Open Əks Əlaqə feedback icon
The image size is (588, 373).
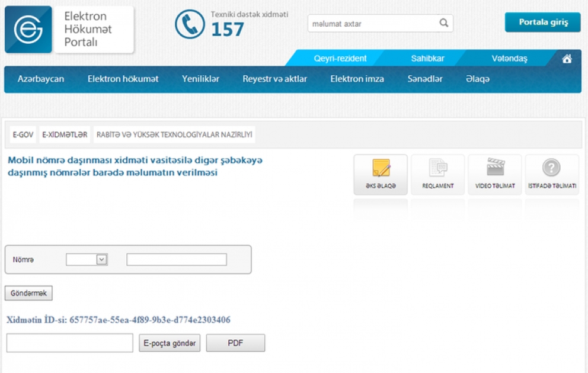point(381,175)
